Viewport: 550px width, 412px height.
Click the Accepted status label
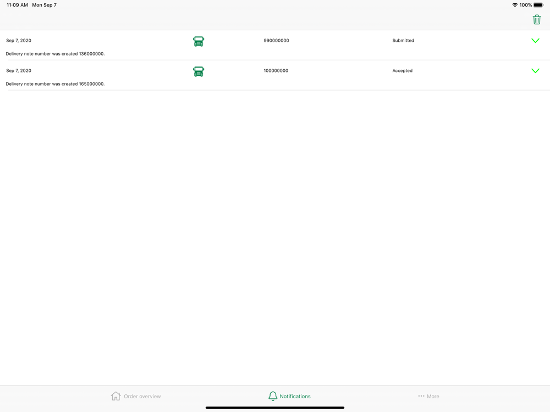coord(403,71)
